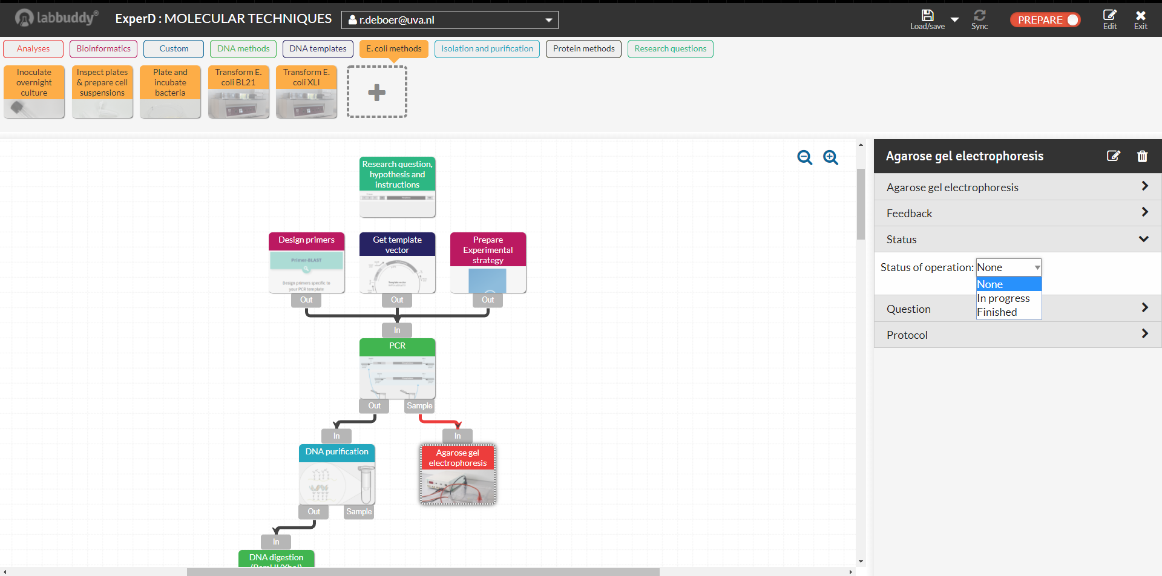Screen dimensions: 1162x576
Task: Zoom out the workflow canvas
Action: click(804, 157)
